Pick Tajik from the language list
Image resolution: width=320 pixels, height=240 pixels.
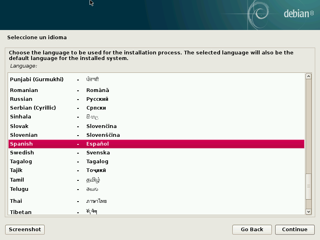[17, 170]
